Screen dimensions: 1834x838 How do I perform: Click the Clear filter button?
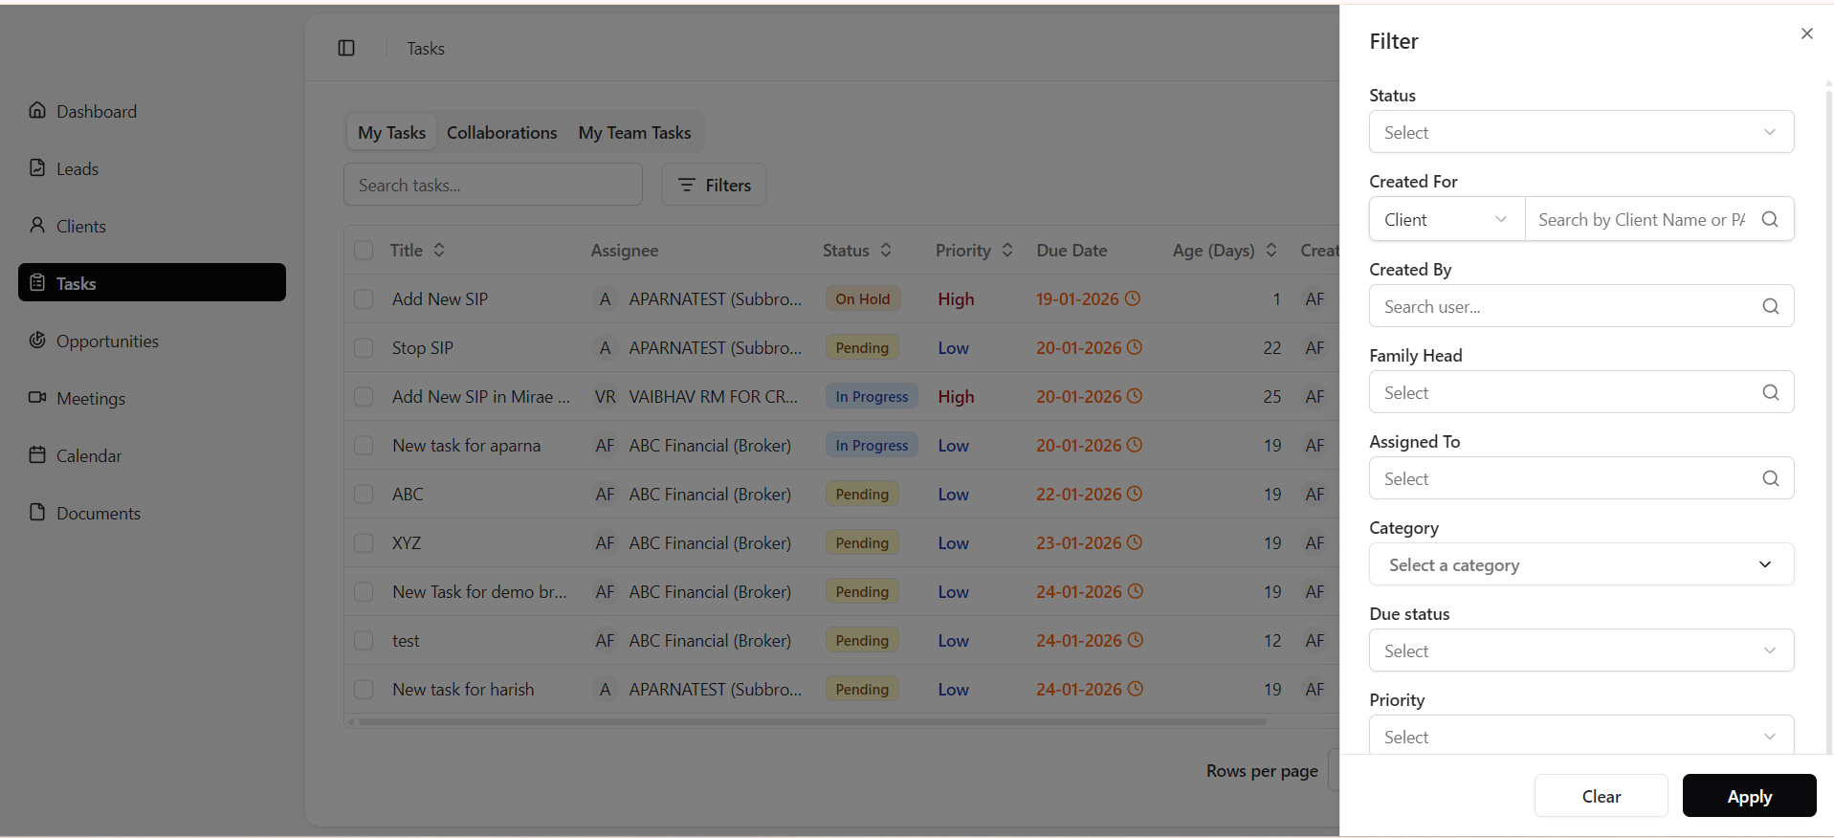tap(1601, 796)
